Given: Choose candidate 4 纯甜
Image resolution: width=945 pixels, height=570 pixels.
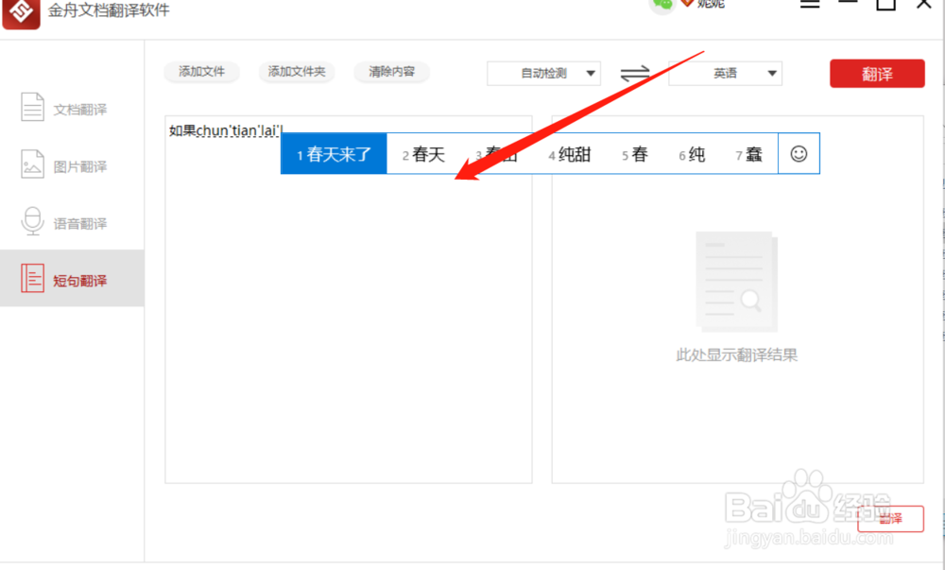Looking at the screenshot, I should 570,154.
